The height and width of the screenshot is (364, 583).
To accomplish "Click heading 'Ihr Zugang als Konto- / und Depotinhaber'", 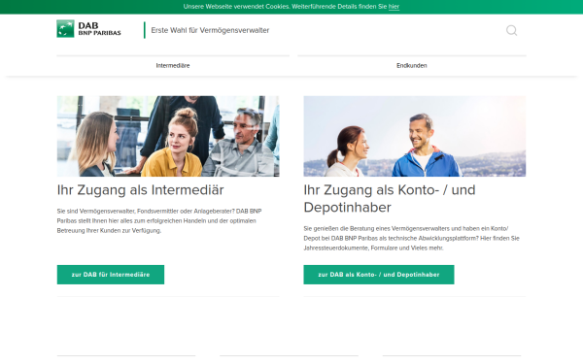I will click(390, 198).
